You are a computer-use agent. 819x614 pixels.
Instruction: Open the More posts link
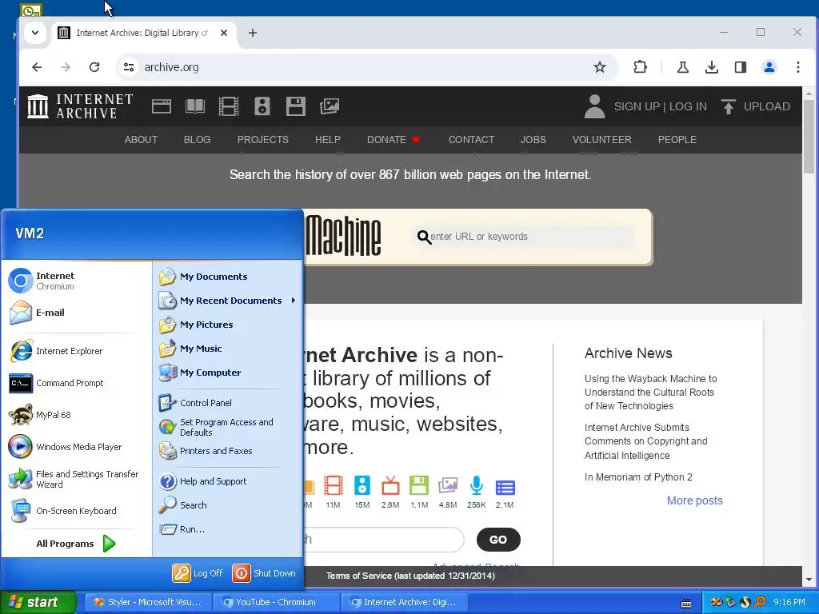695,500
